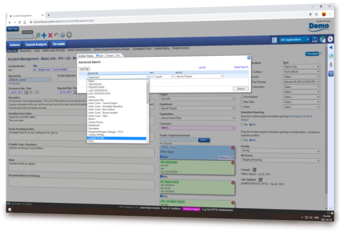Select the Open incident status radio
341x231 pixels.
click(97, 56)
